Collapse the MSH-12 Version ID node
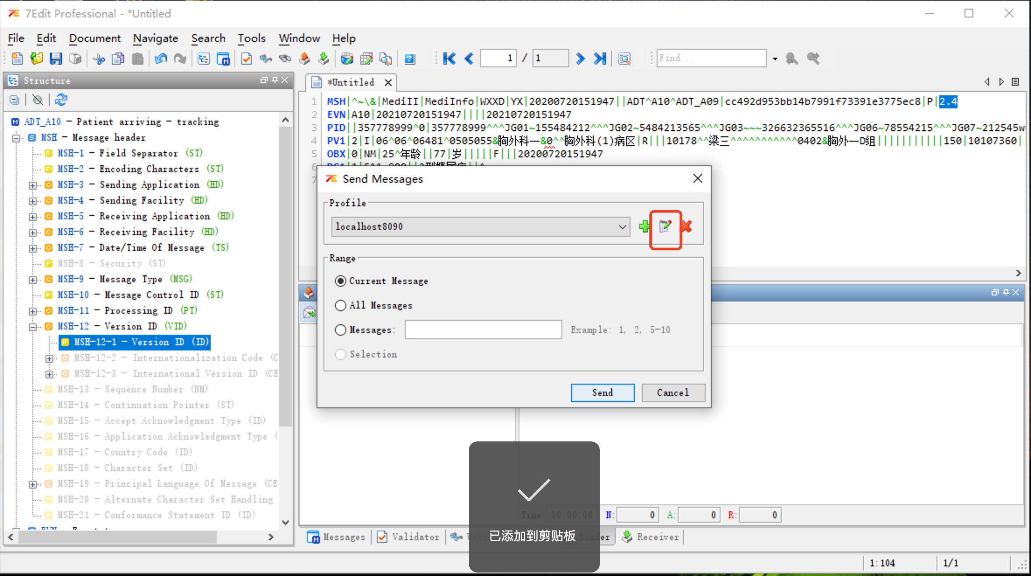Screen dimensions: 1031x576 click(33, 327)
